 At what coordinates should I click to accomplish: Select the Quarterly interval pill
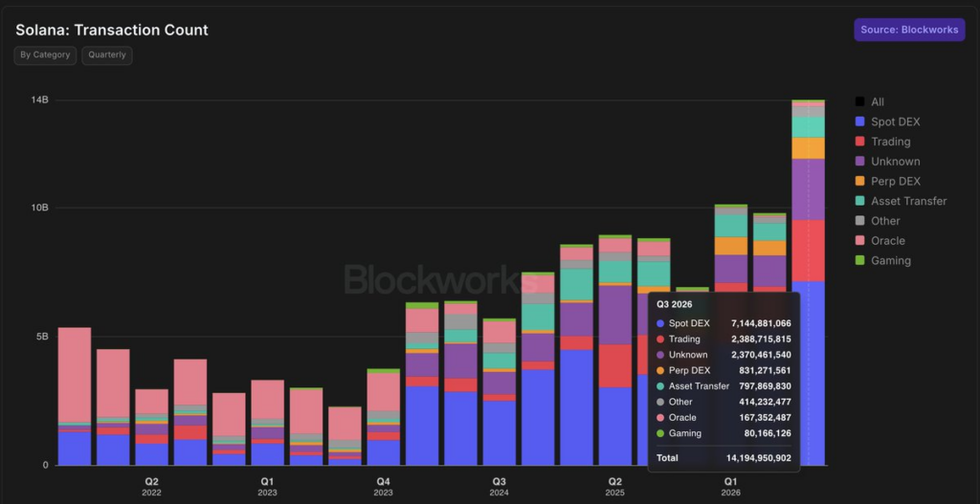[107, 55]
